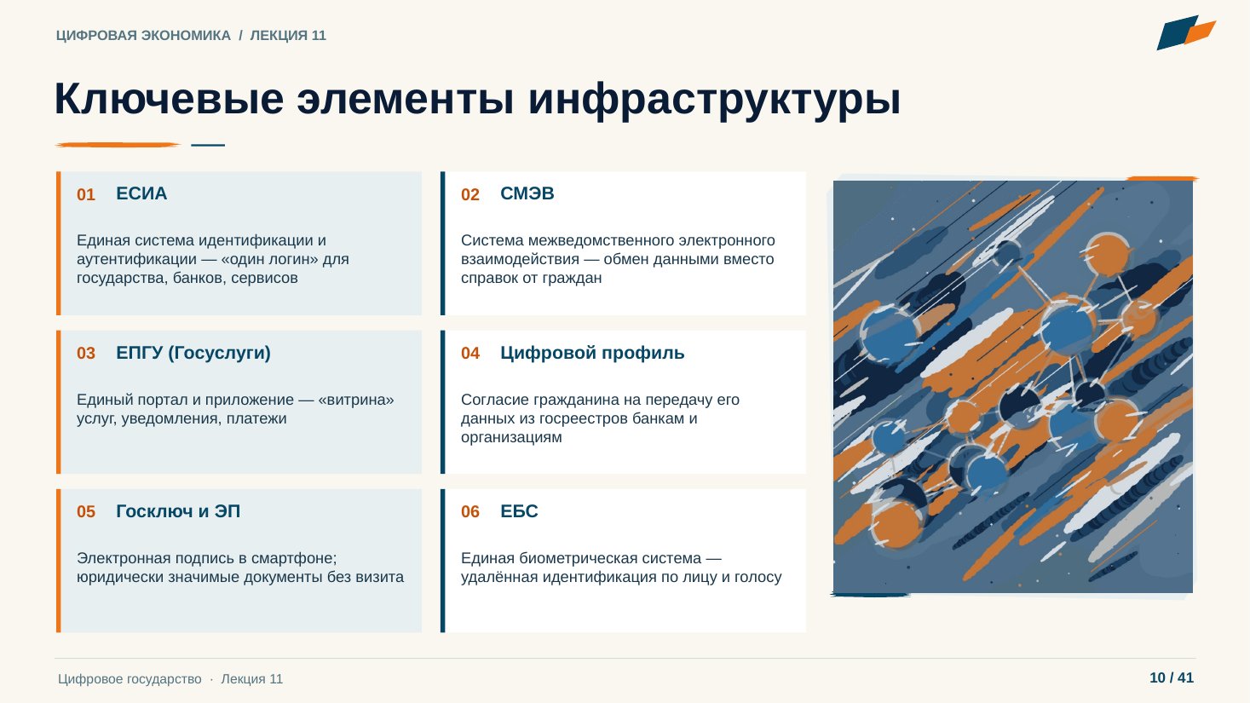Click the card number '01'
The image size is (1250, 703).
86,195
